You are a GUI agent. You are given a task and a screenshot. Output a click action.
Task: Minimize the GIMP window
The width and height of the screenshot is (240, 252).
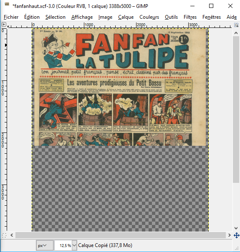point(192,6)
